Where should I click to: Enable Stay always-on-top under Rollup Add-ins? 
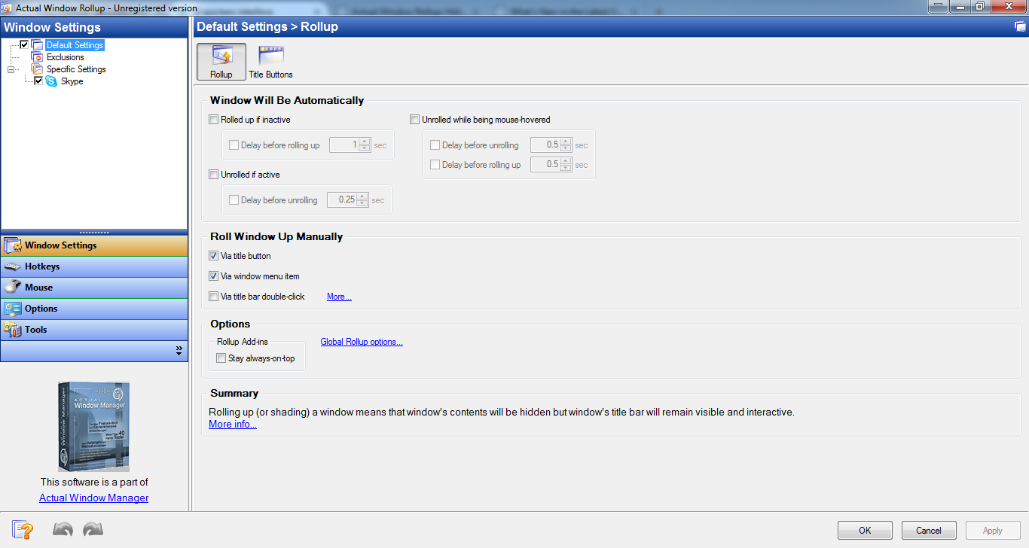coord(221,358)
